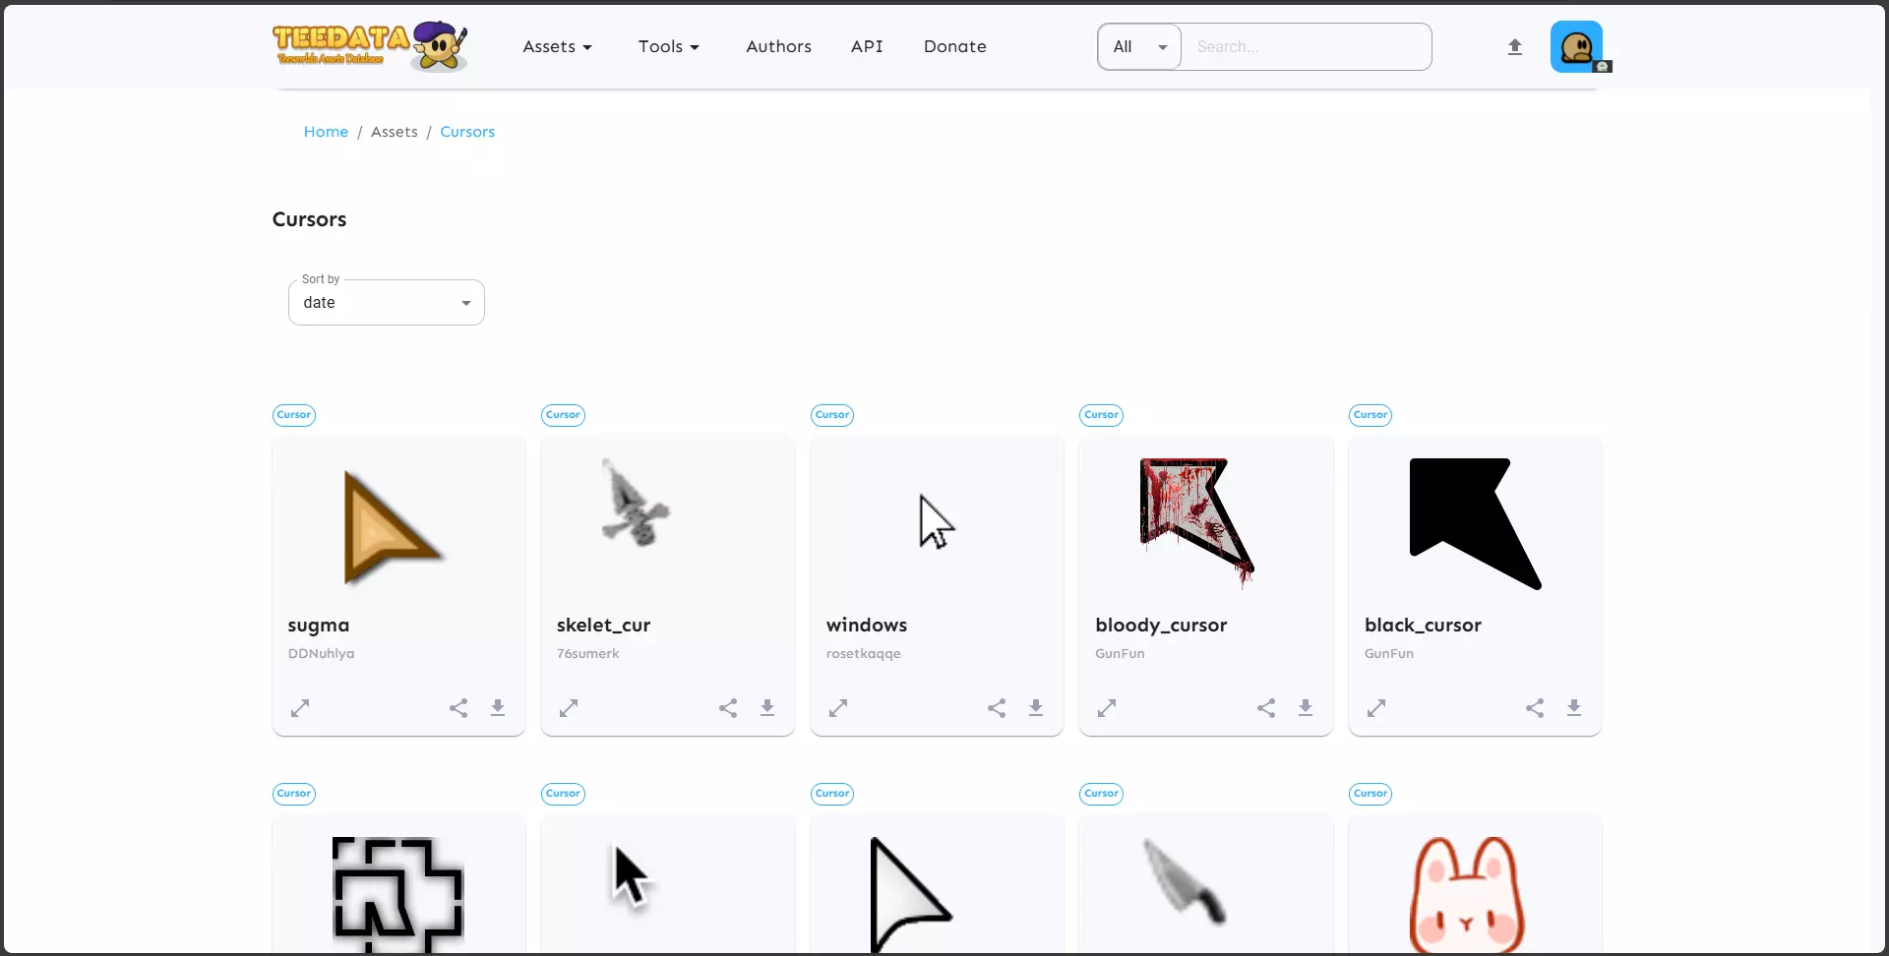Share the windows cursor
Screen dimensions: 1889x956
tap(997, 708)
